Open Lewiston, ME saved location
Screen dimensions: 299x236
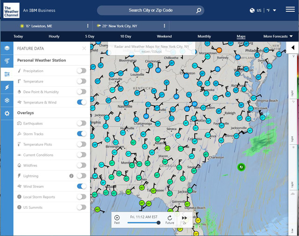tap(39, 26)
